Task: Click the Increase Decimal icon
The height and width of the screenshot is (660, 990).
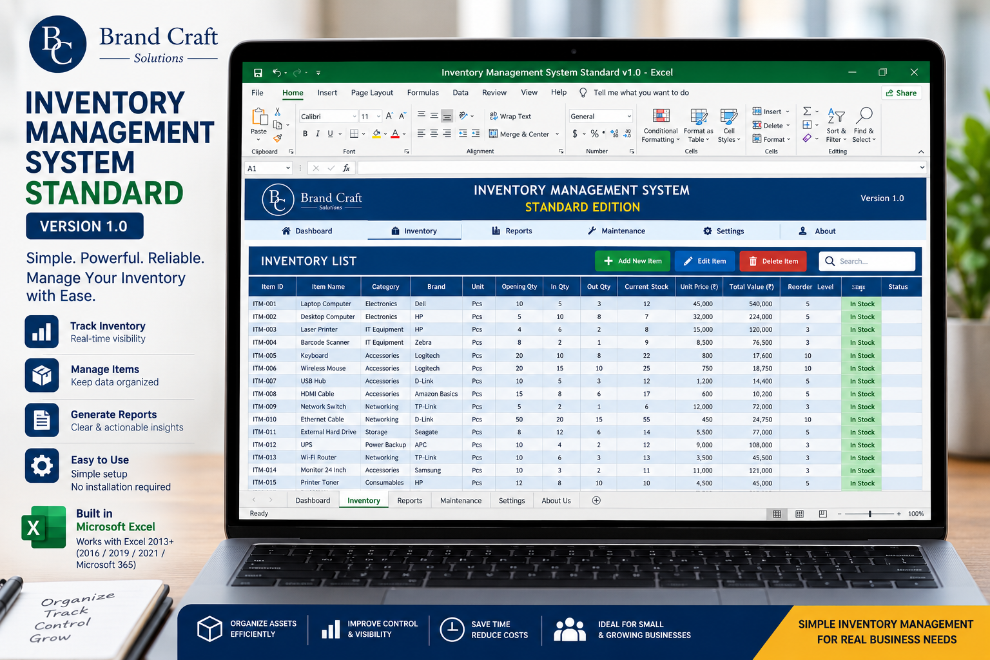Action: 615,134
